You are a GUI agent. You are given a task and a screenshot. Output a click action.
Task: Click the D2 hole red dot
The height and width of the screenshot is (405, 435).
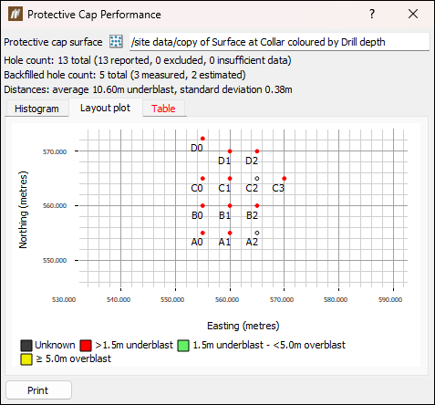pos(257,151)
